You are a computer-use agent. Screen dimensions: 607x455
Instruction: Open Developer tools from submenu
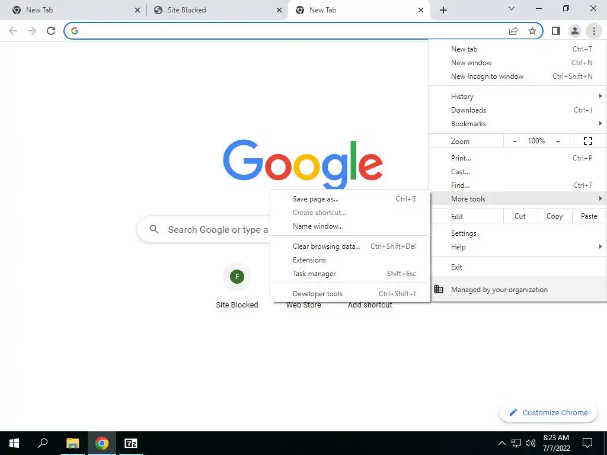[x=350, y=294]
